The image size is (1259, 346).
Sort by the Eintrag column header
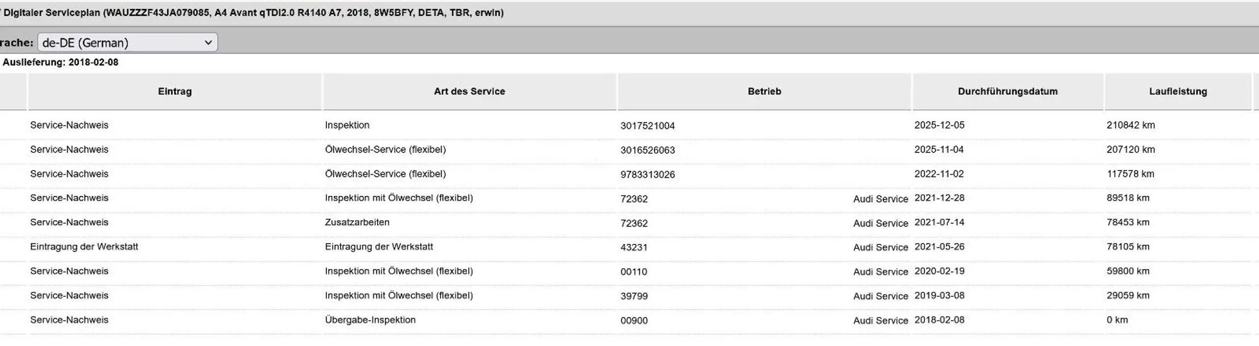point(175,91)
